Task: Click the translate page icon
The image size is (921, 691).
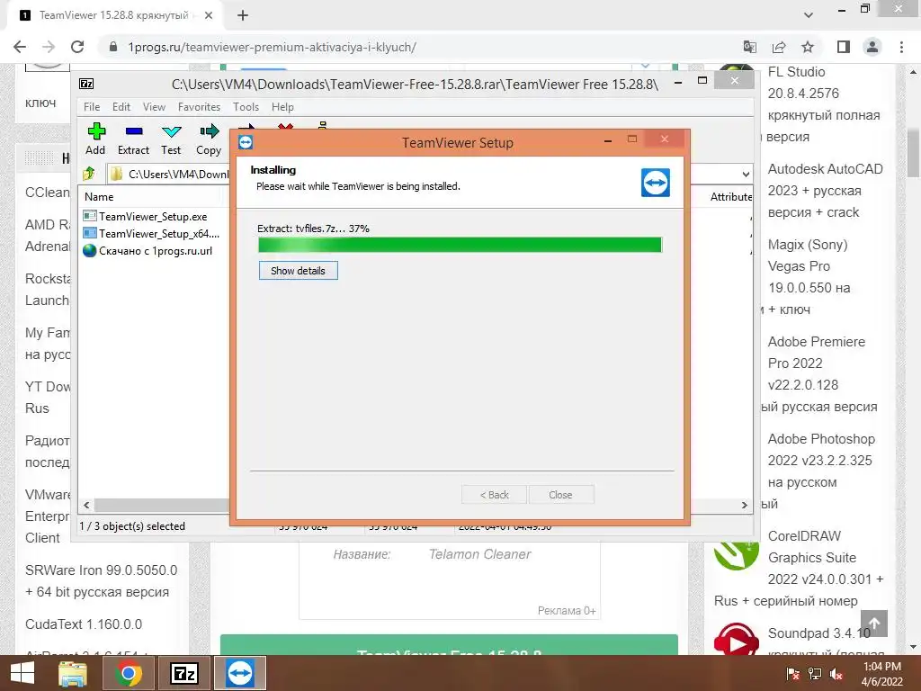Action: click(749, 47)
